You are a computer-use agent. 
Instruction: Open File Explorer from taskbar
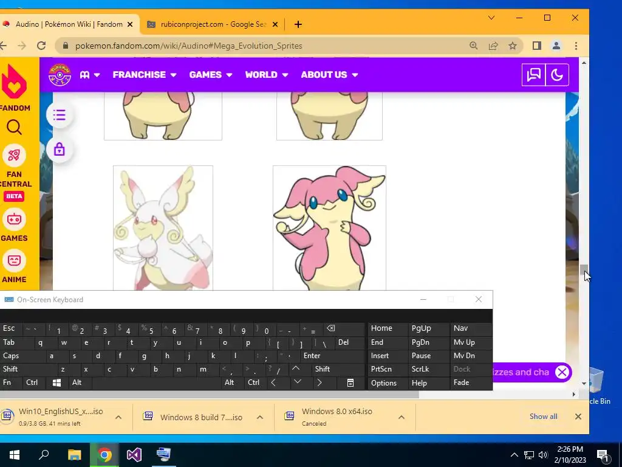point(75,455)
